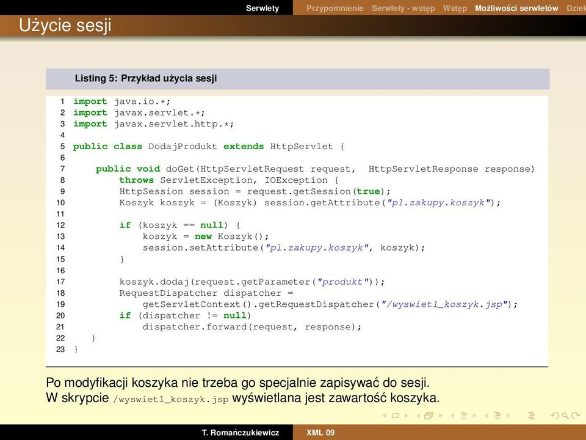This screenshot has height=440, width=586.
Task: Click the curved back arrow navigation icon
Action: 555,416
